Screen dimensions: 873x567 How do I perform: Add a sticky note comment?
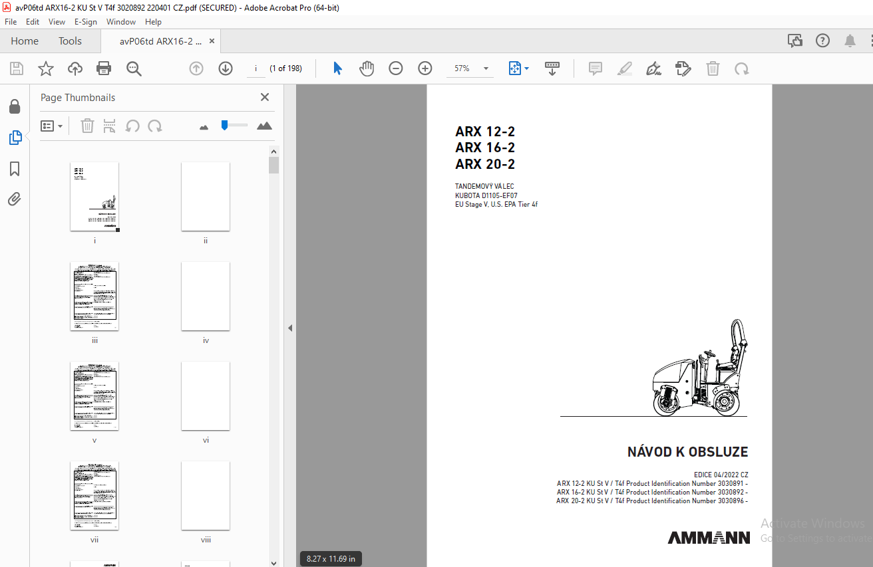point(596,68)
